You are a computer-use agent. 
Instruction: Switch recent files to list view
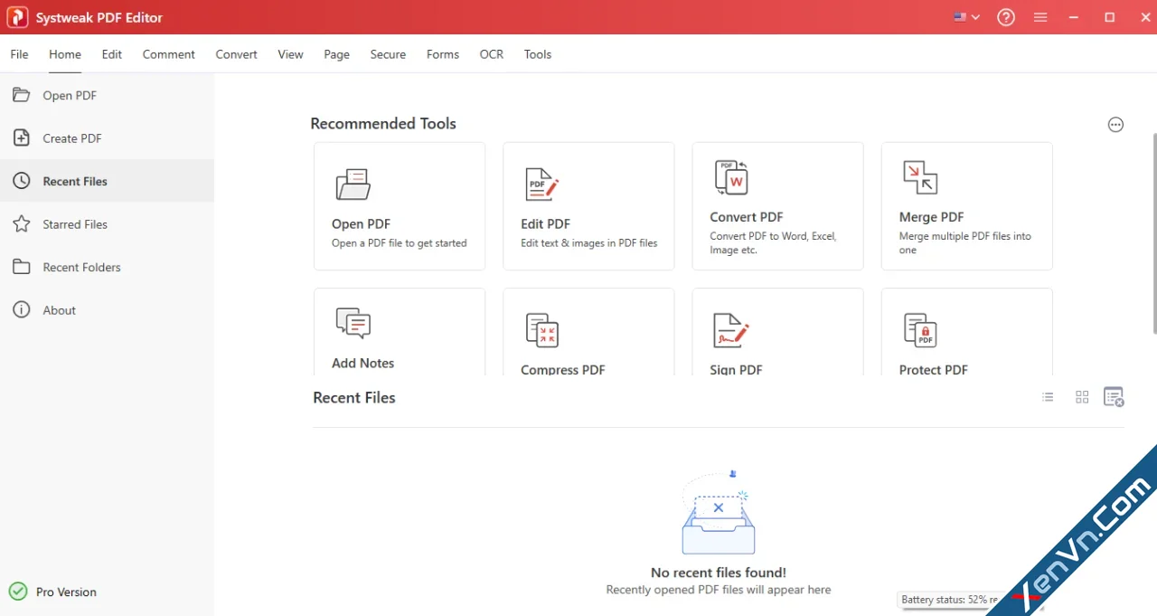(1048, 397)
